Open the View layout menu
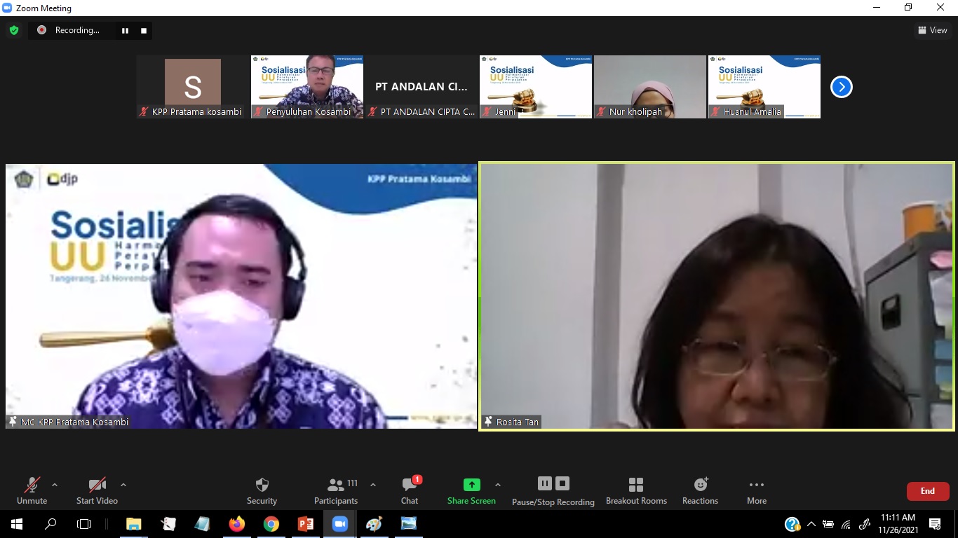 (932, 30)
